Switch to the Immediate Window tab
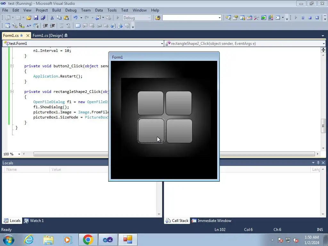The height and width of the screenshot is (246, 328). coord(212,220)
